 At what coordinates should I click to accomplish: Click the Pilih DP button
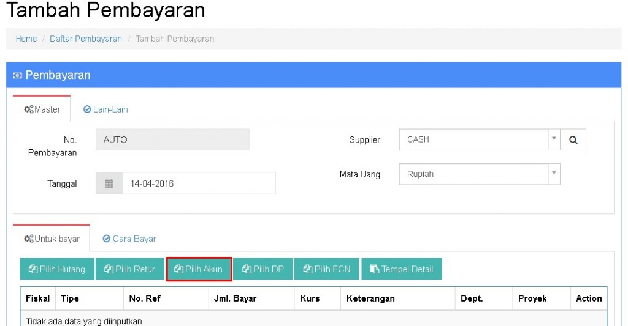263,269
